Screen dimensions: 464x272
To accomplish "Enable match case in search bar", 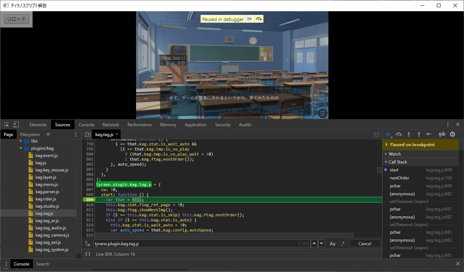I will coord(332,243).
